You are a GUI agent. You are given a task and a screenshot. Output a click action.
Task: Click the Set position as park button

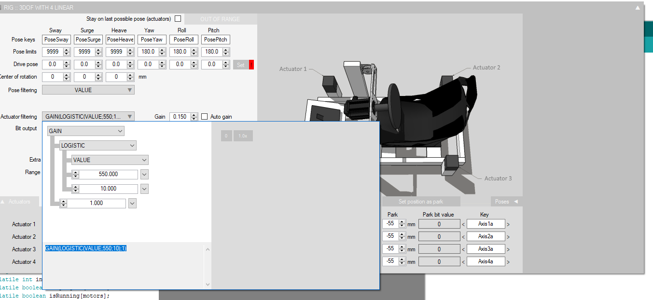click(421, 202)
